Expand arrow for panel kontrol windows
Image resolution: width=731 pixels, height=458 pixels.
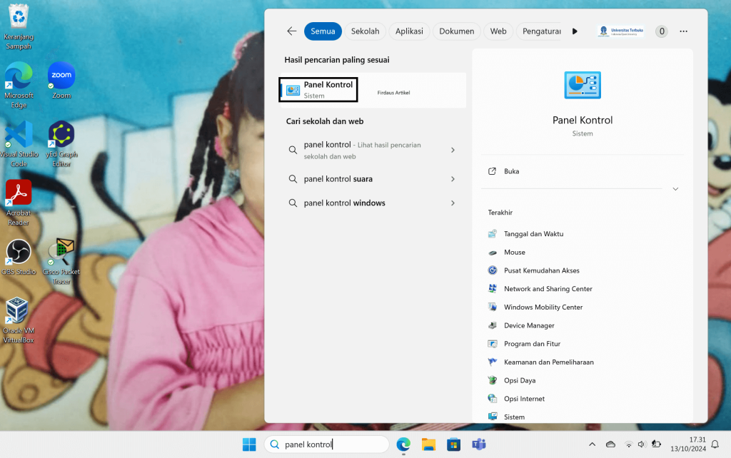point(453,203)
